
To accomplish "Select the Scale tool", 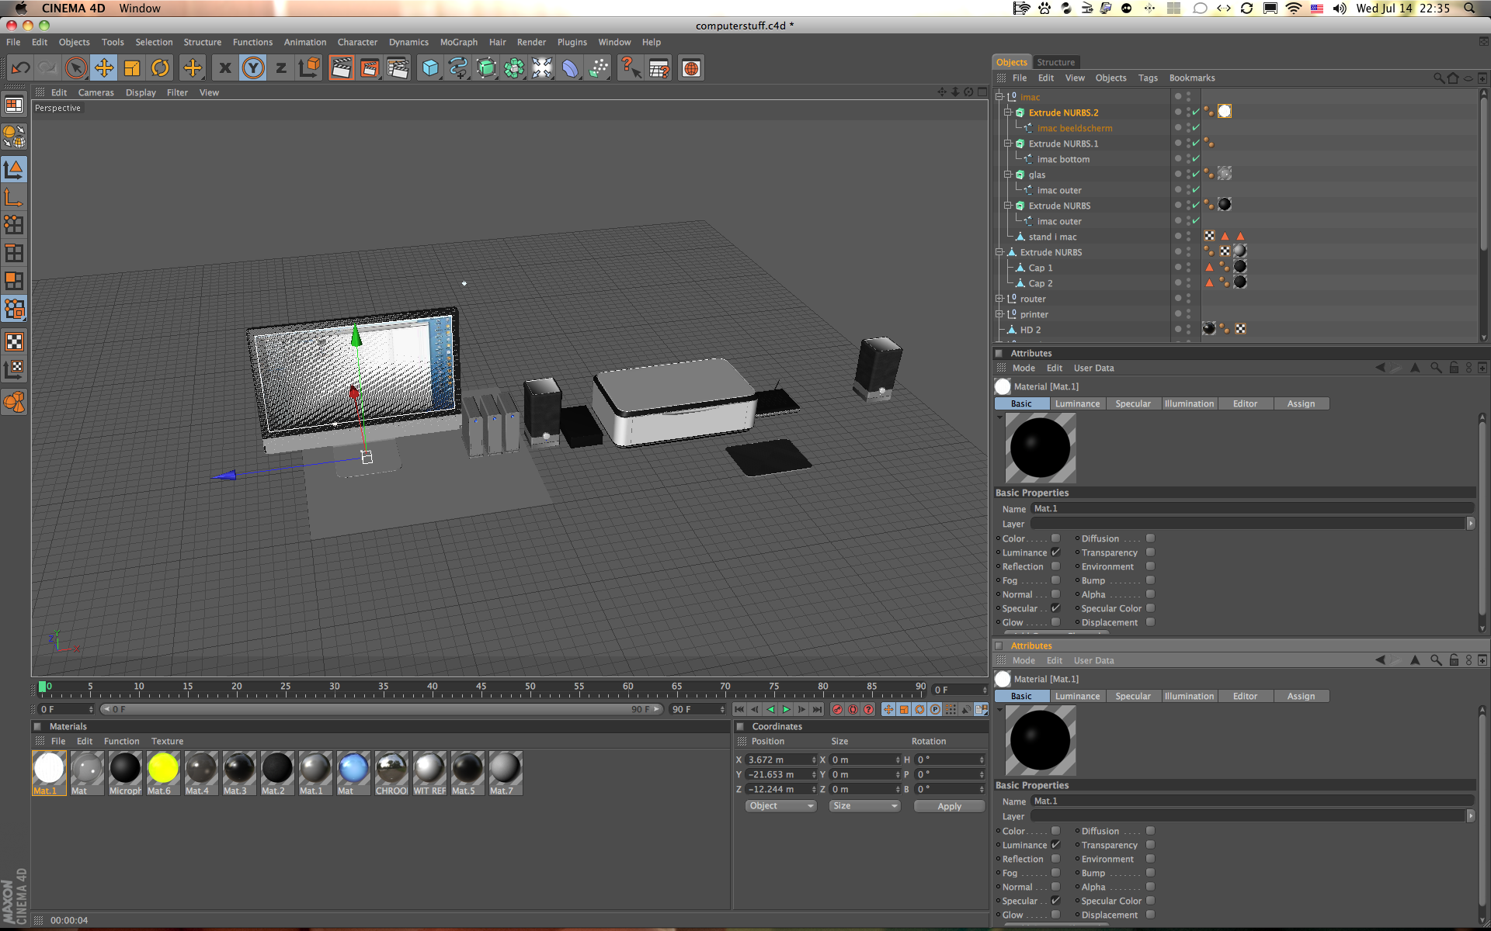I will point(132,68).
